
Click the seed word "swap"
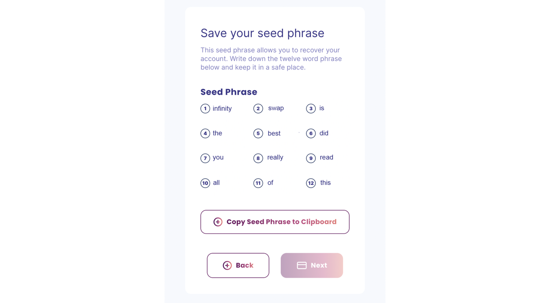click(x=276, y=108)
